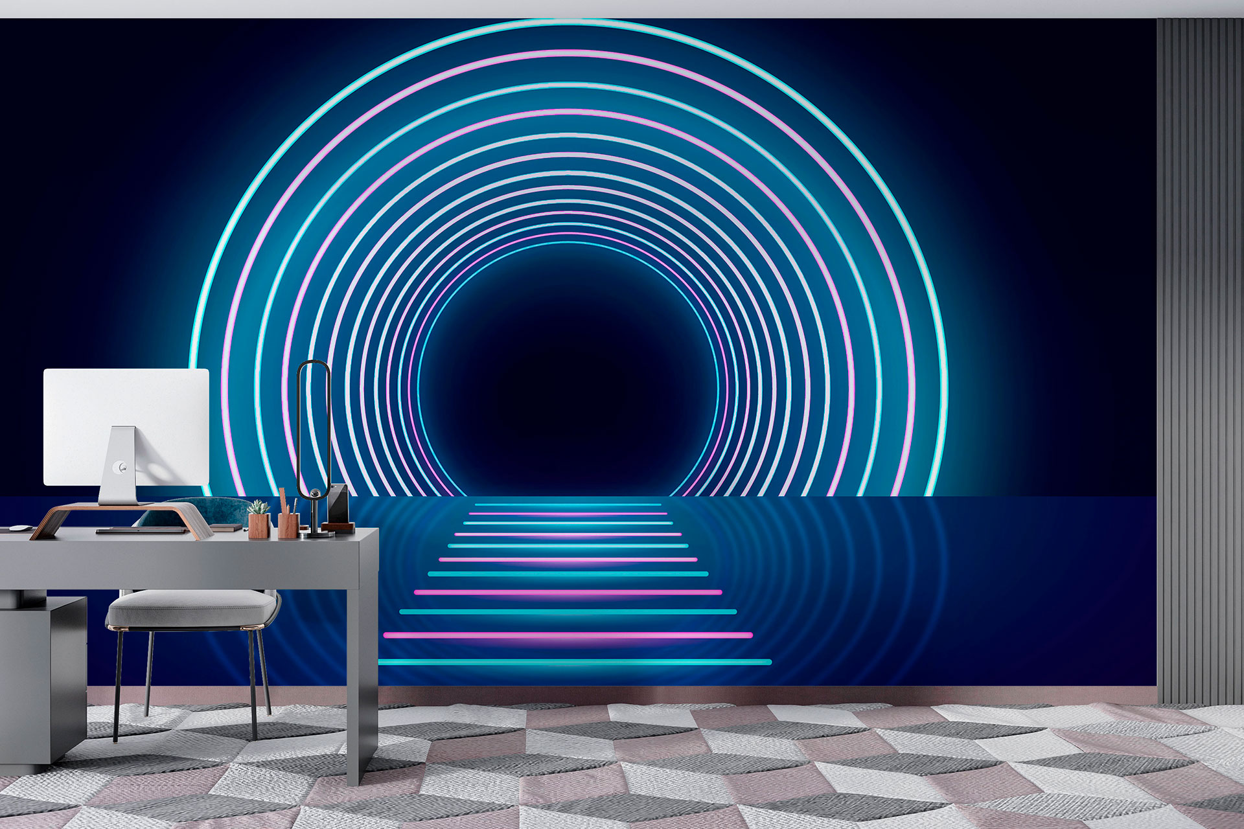Click the white ceiling strip
This screenshot has height=829, width=1244.
622,8
